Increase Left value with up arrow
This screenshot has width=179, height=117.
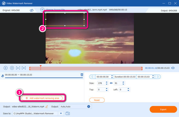pos(128,89)
